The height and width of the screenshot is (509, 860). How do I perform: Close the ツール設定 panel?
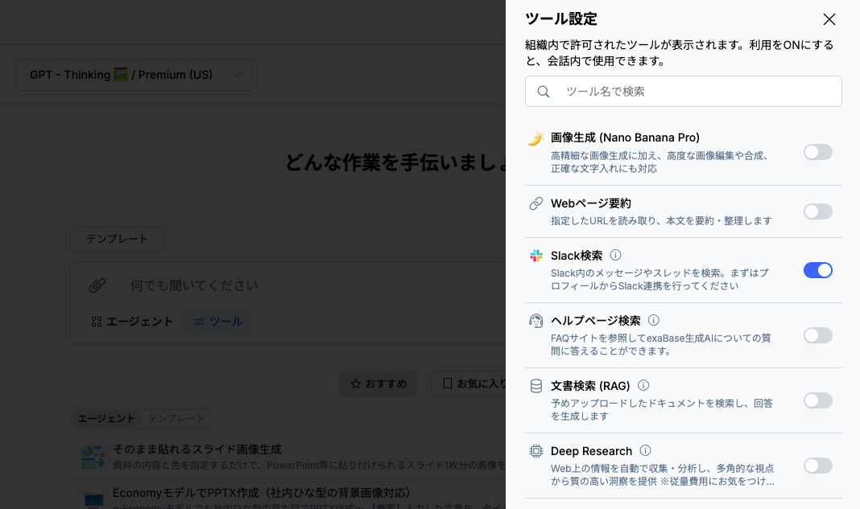tap(829, 19)
